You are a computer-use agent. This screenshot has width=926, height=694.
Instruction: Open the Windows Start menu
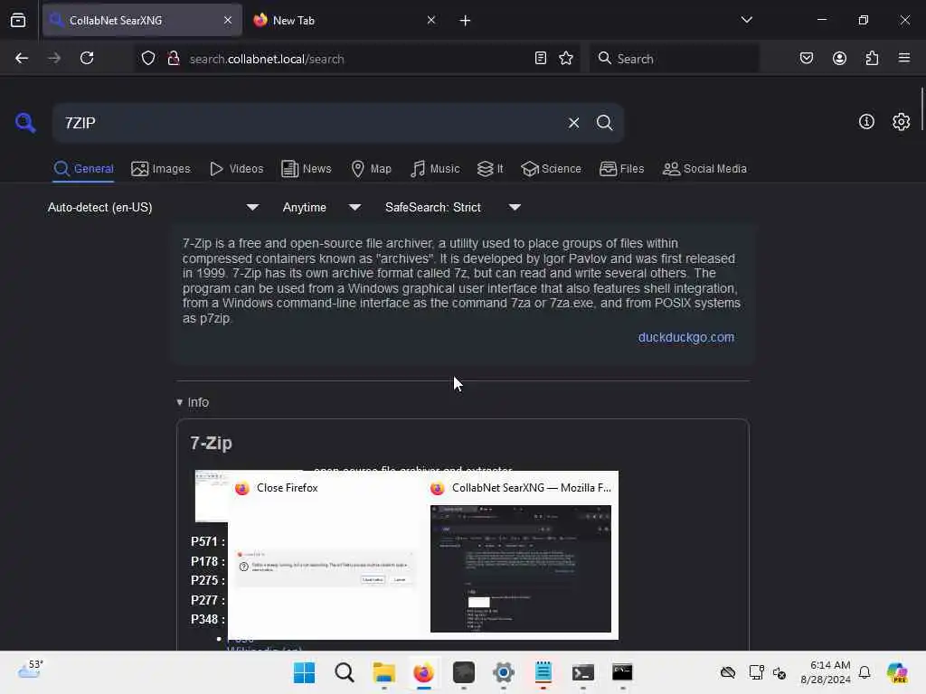click(304, 672)
